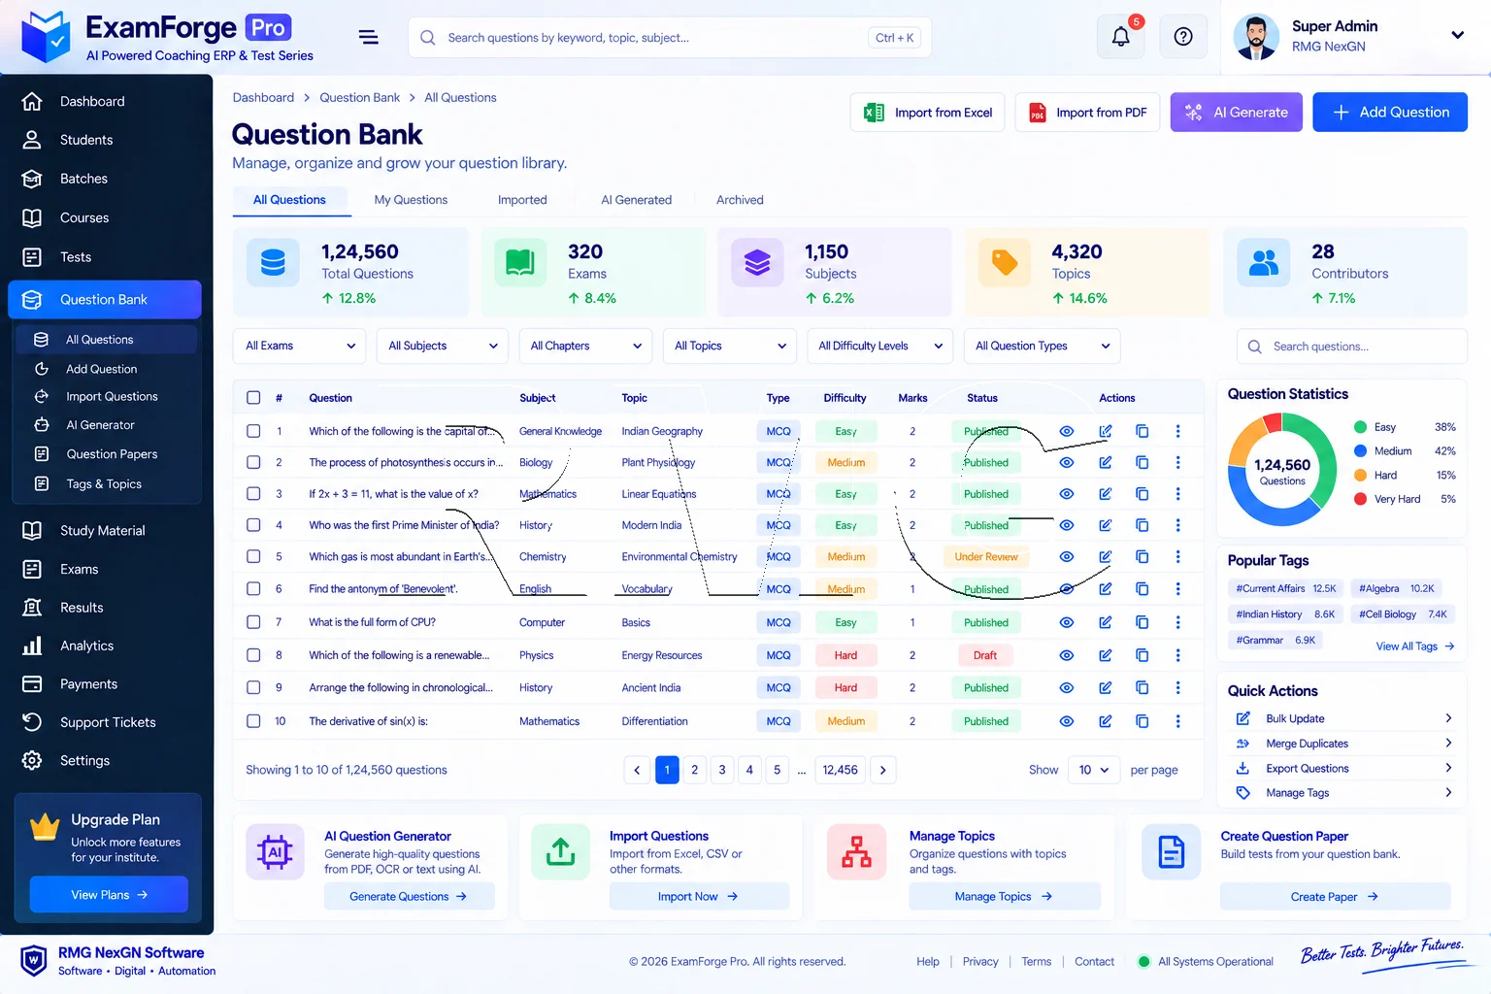The height and width of the screenshot is (994, 1491).
Task: Edit question 9 with pencil icon
Action: [1105, 687]
